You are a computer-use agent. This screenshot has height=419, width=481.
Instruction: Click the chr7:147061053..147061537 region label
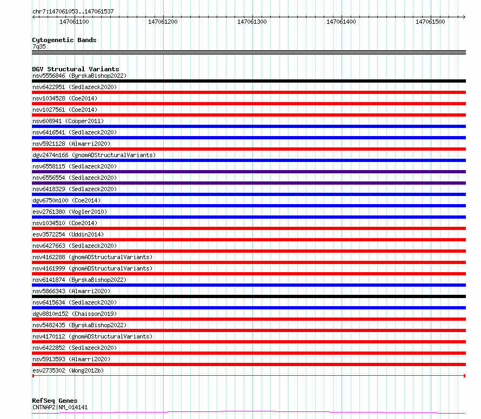click(73, 12)
